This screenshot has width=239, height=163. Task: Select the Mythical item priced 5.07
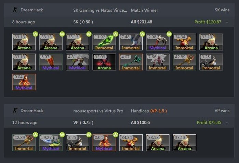(x=51, y=62)
